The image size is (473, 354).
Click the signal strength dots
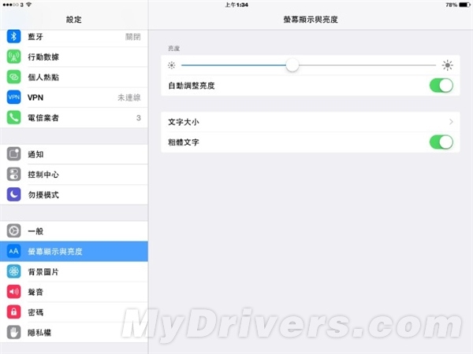[10, 5]
